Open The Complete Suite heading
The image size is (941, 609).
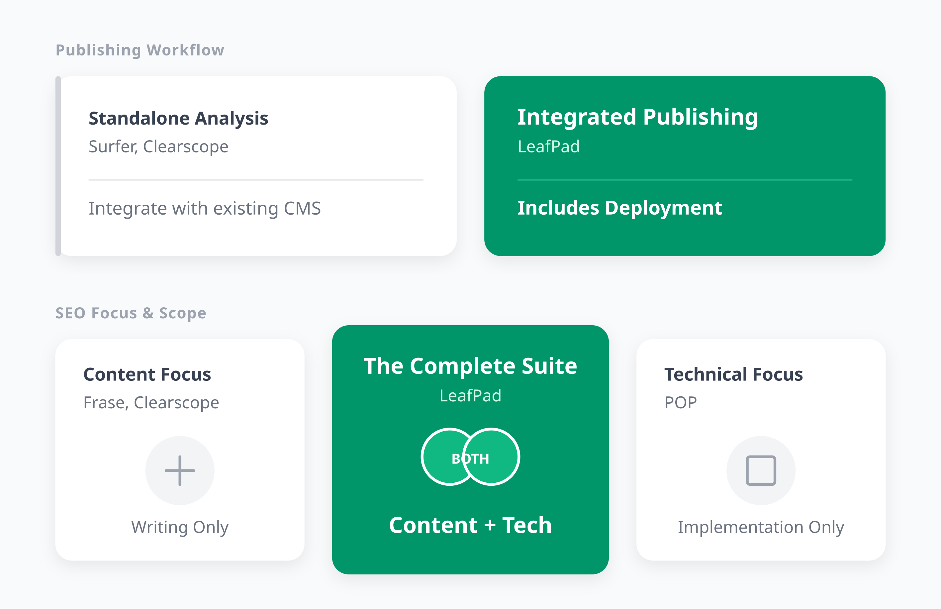pos(470,366)
